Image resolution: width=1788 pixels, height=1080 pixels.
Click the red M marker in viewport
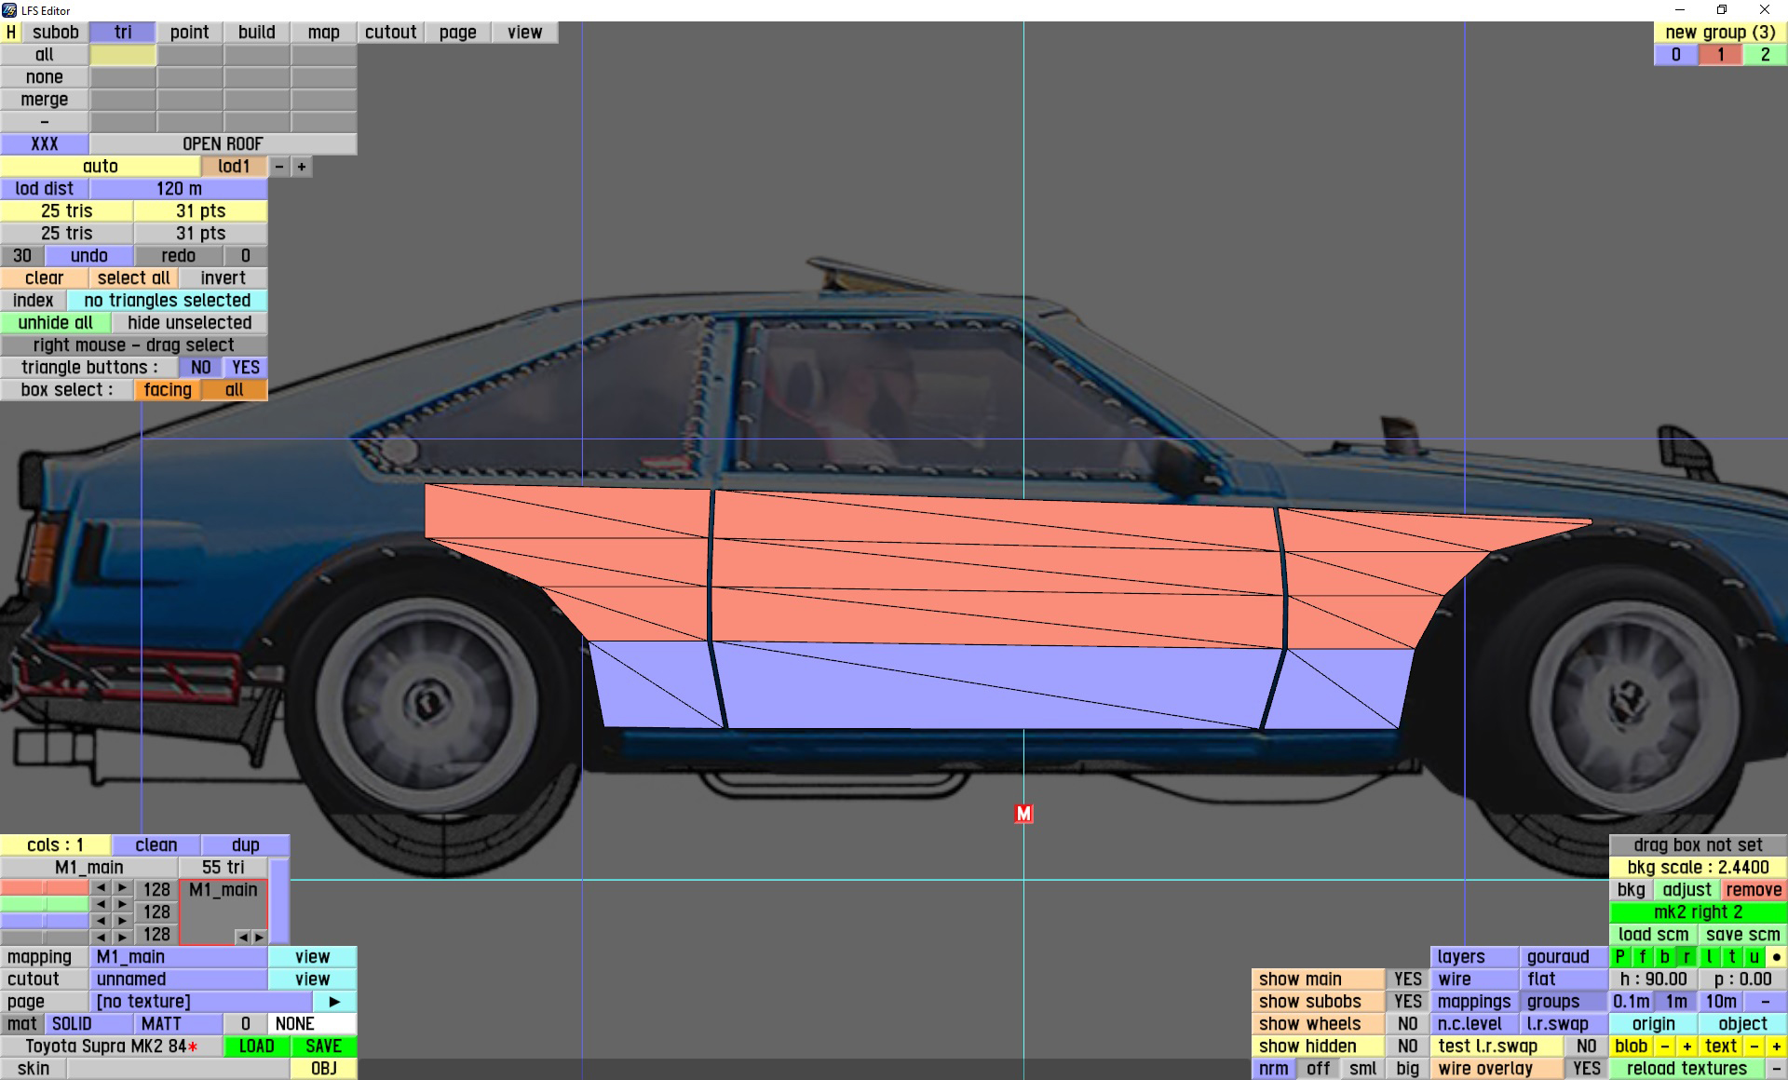click(1023, 814)
